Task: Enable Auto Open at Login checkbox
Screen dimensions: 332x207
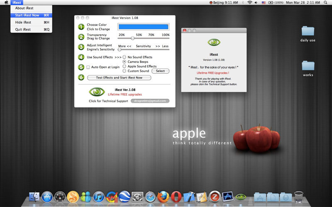Action: click(88, 67)
